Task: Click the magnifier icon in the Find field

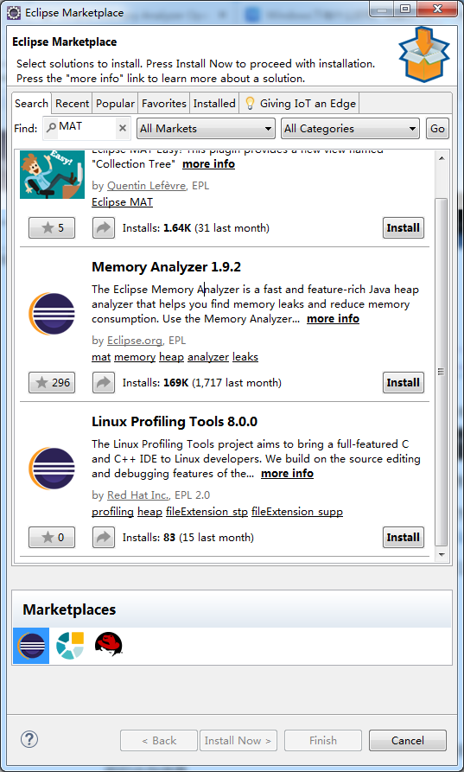Action: 51,128
